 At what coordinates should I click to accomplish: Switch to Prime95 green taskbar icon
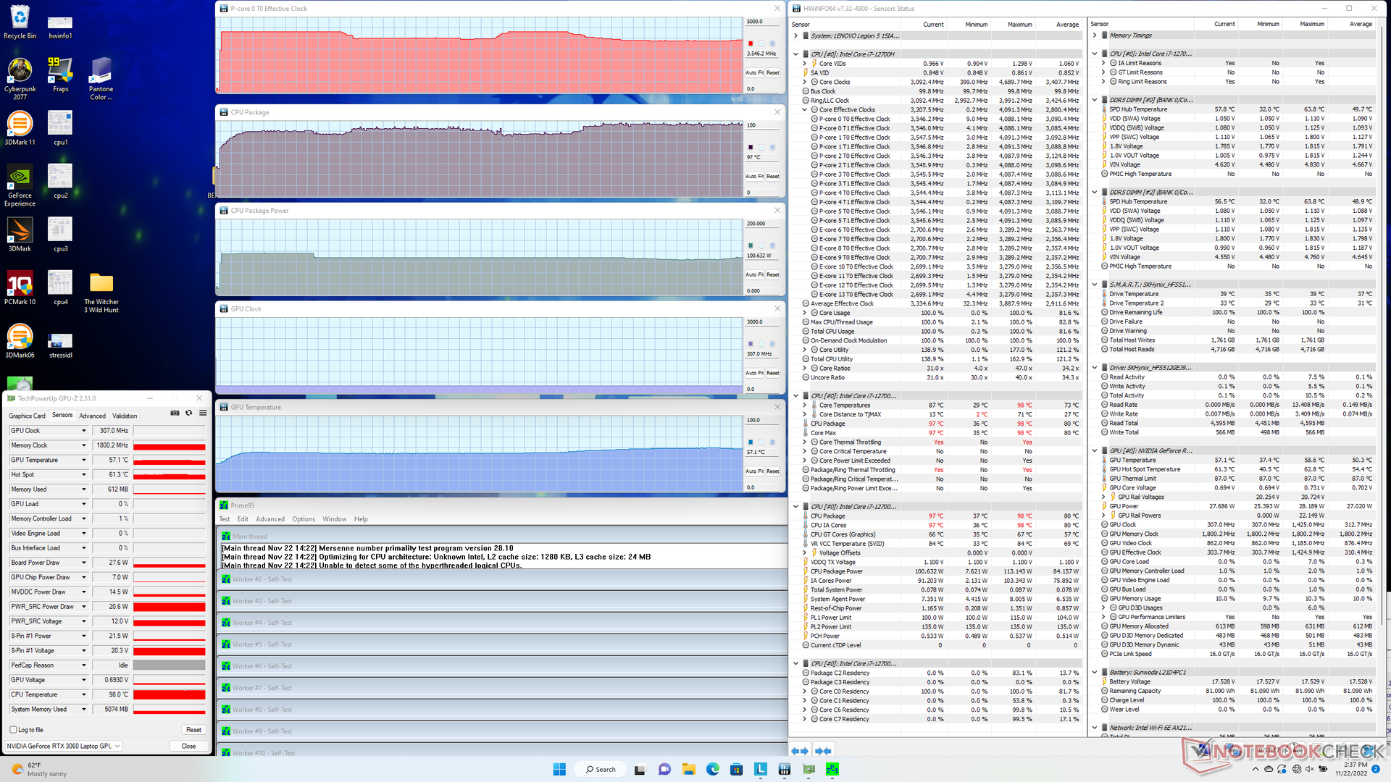point(832,769)
